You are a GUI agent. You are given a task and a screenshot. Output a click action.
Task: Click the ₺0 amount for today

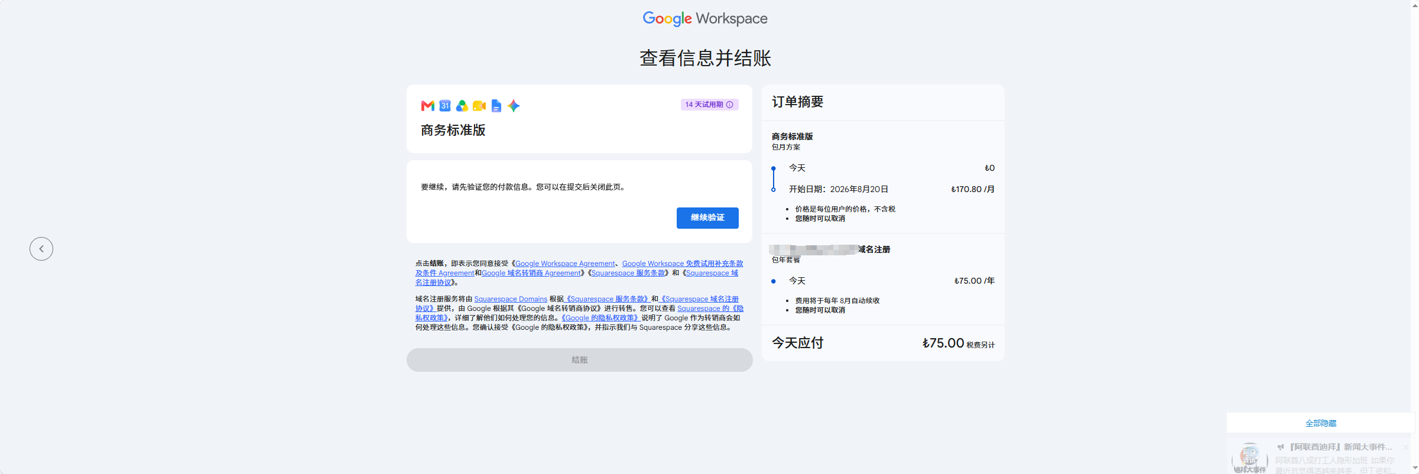(x=989, y=168)
